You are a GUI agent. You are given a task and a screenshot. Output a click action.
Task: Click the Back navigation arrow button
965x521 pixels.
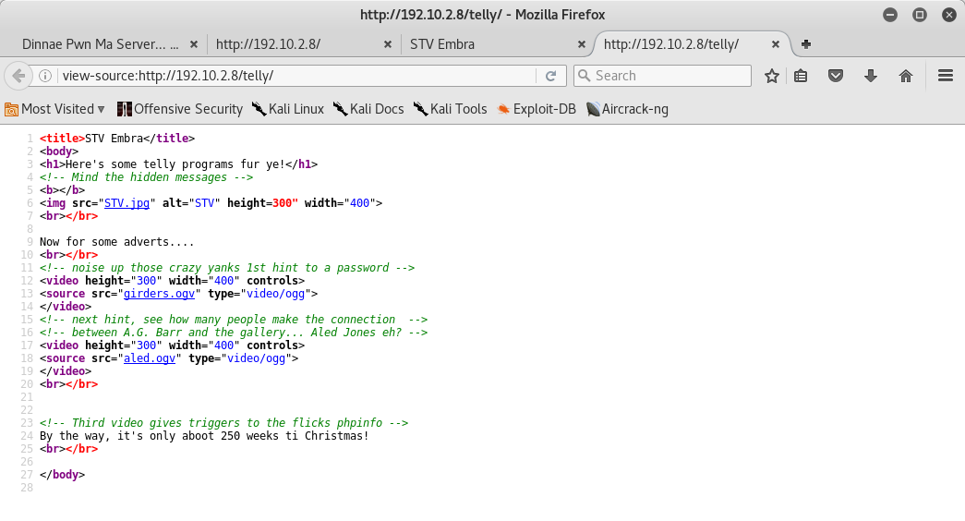(18, 76)
